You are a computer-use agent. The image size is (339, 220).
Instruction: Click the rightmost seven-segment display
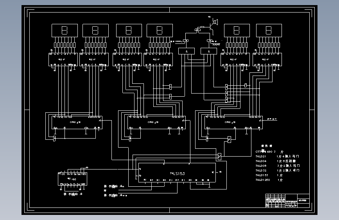pos(269,30)
